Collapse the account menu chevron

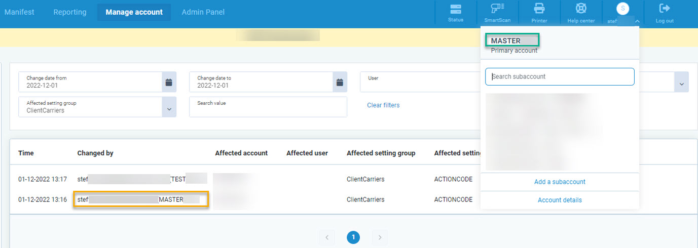637,21
